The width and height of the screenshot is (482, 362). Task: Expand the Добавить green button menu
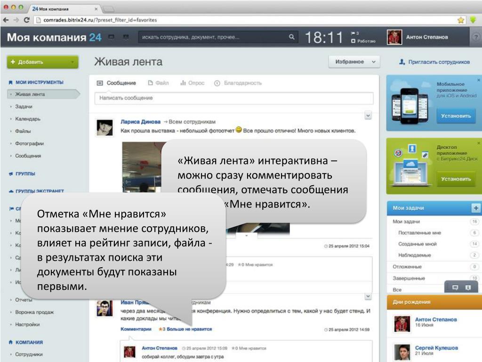(x=72, y=62)
